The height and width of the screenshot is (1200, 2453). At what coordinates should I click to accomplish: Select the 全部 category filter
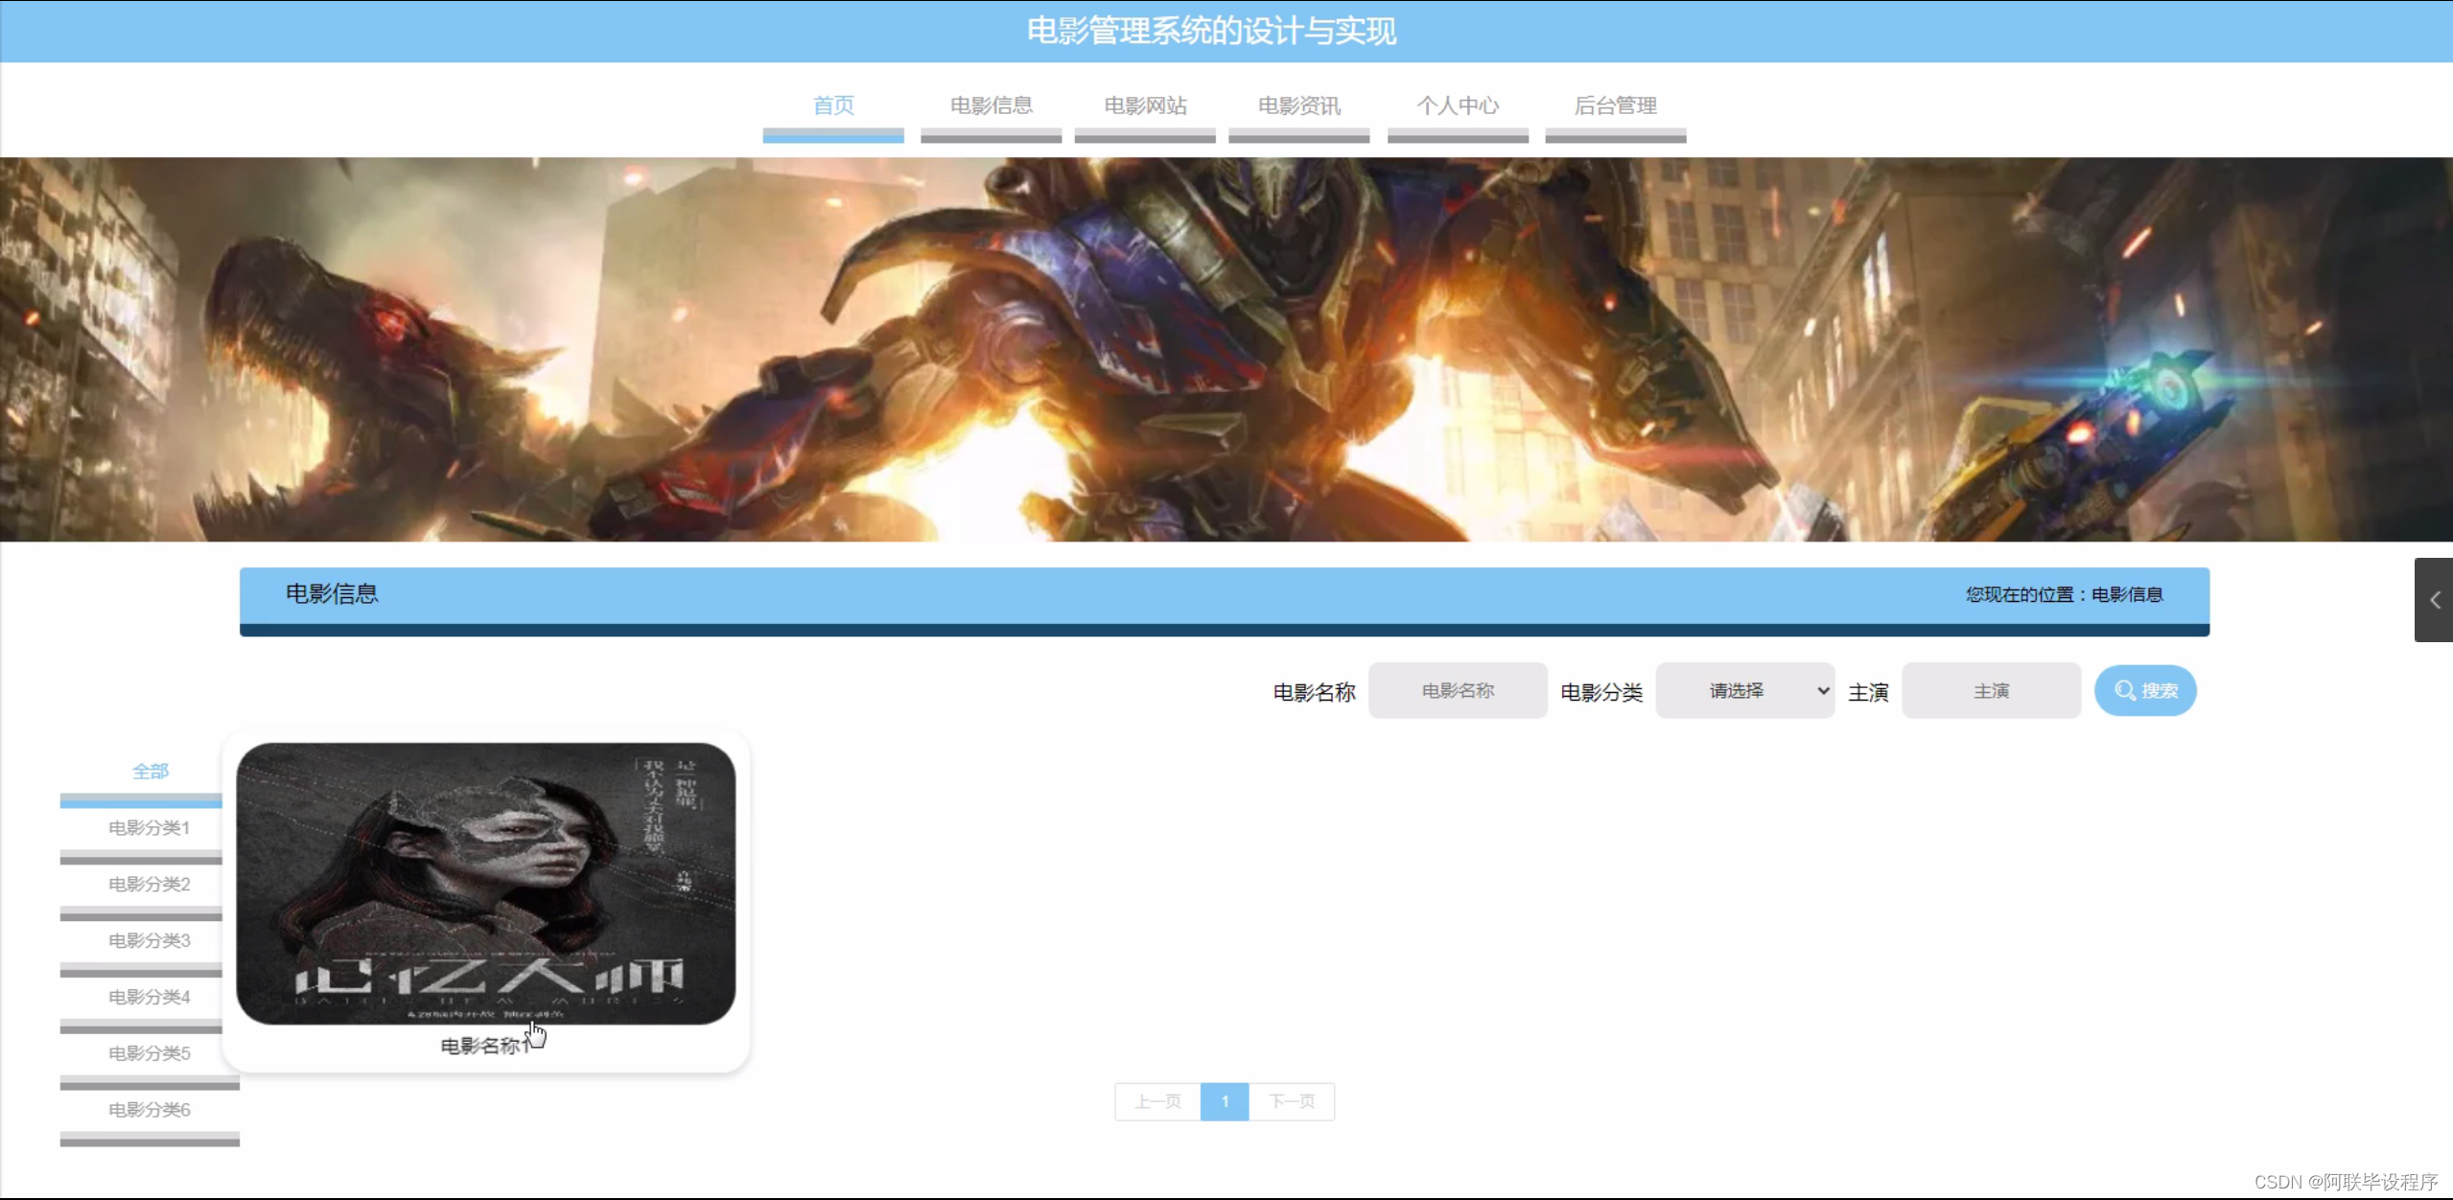coord(150,772)
